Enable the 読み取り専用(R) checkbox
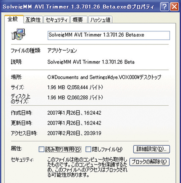This screenshot has height=183, width=181. [42, 149]
